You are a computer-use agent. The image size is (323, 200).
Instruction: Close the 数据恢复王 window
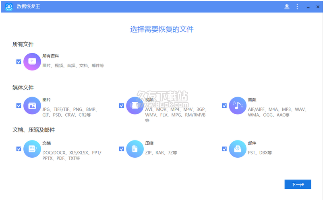coord(318,7)
